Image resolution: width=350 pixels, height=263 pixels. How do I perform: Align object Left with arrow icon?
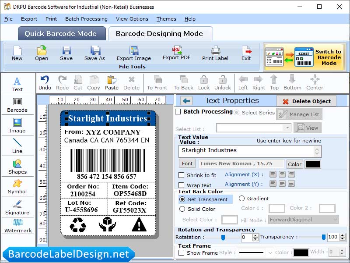coord(243,79)
